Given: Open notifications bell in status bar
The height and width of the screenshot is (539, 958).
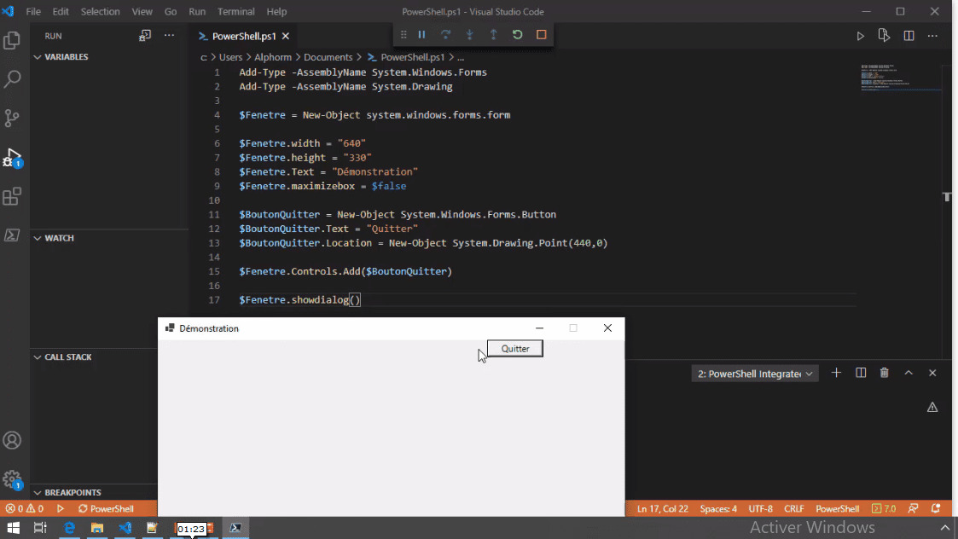Looking at the screenshot, I should click(x=936, y=508).
